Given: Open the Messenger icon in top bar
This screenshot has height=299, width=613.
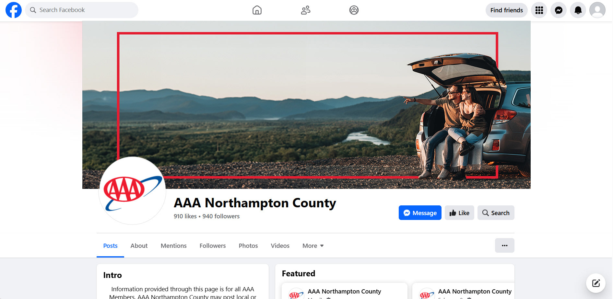Looking at the screenshot, I should 559,10.
